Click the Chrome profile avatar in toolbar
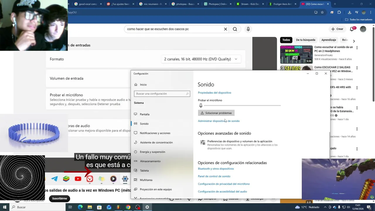The height and width of the screenshot is (211, 375). [x=364, y=12]
